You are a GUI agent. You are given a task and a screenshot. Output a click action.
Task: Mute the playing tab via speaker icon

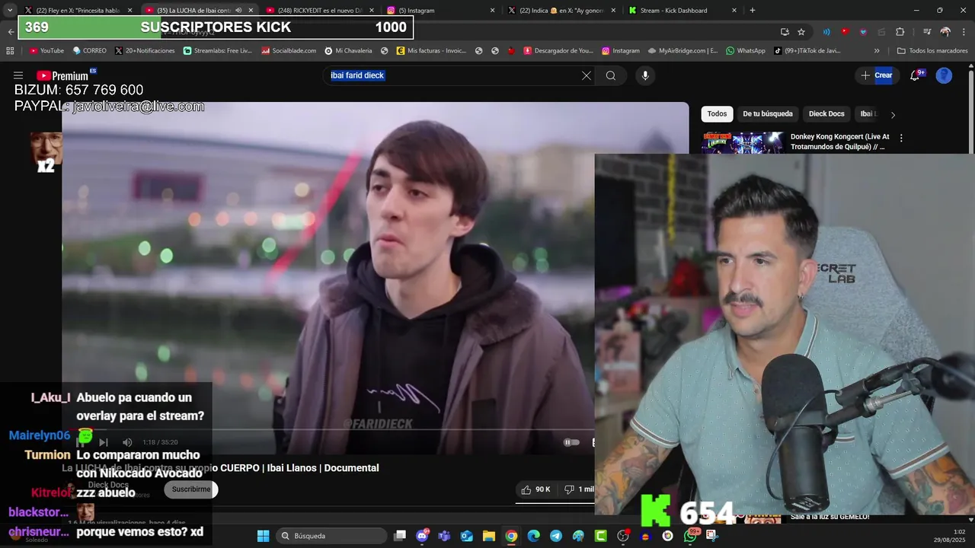pos(238,11)
